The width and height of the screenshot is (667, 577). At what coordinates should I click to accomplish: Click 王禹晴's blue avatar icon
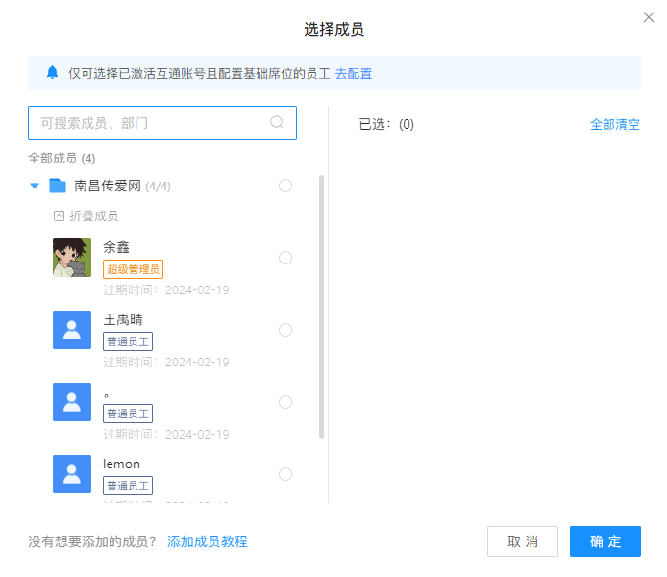coord(72,330)
